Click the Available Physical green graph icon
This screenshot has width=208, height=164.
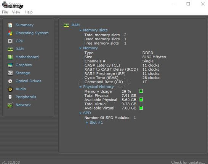[x=141, y=100]
